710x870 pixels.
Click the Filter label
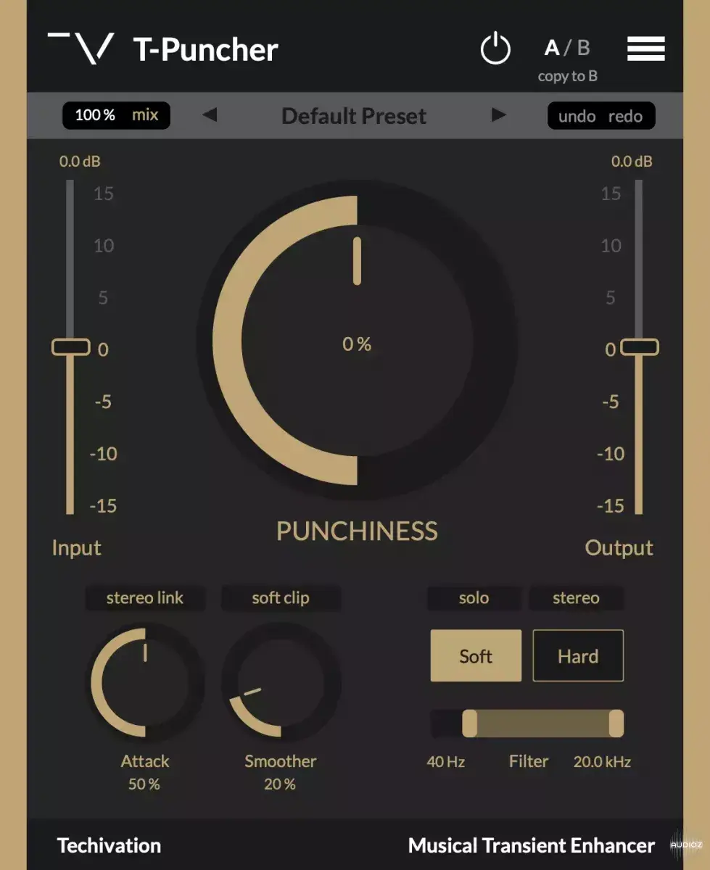(529, 761)
